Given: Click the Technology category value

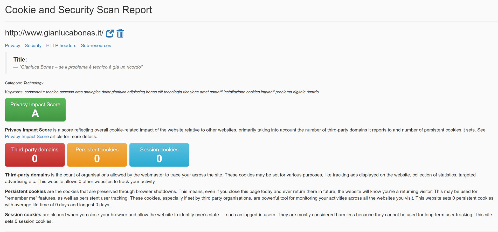Looking at the screenshot, I should tap(33, 83).
